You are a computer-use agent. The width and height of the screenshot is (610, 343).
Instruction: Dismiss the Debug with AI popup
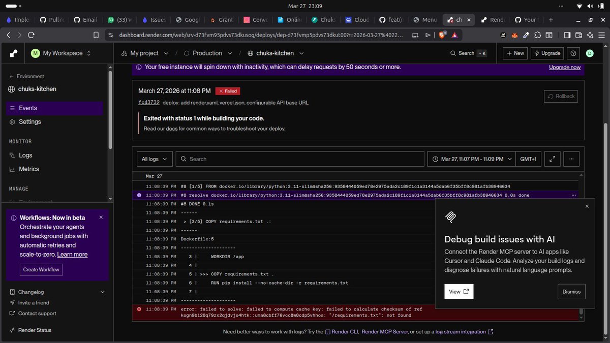(571, 292)
